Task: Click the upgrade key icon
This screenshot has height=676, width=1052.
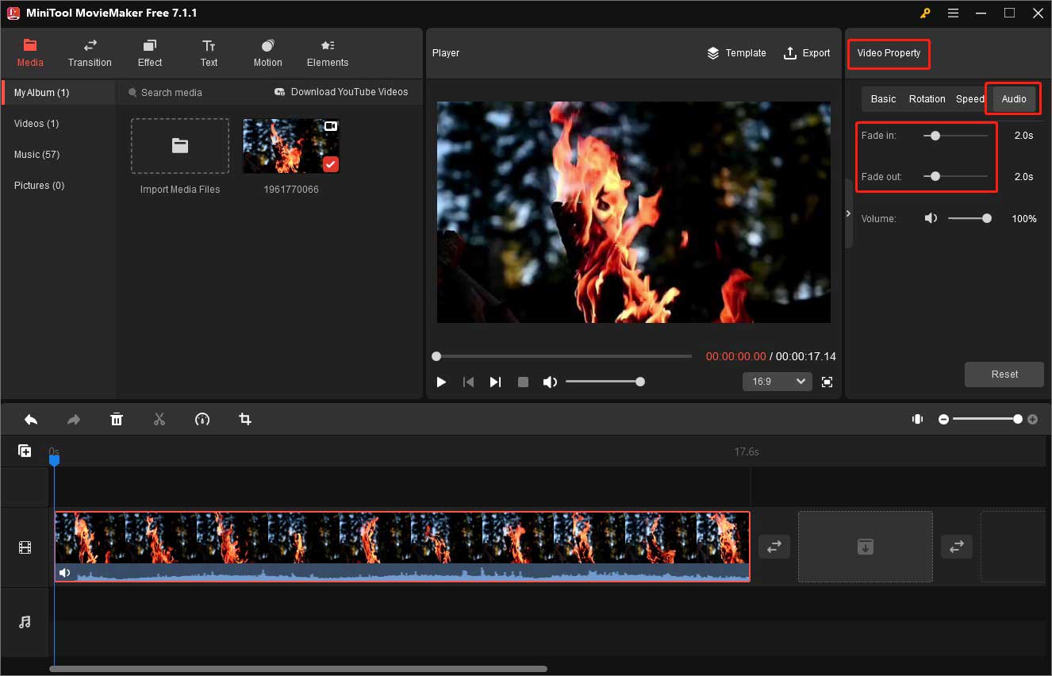Action: (x=925, y=13)
